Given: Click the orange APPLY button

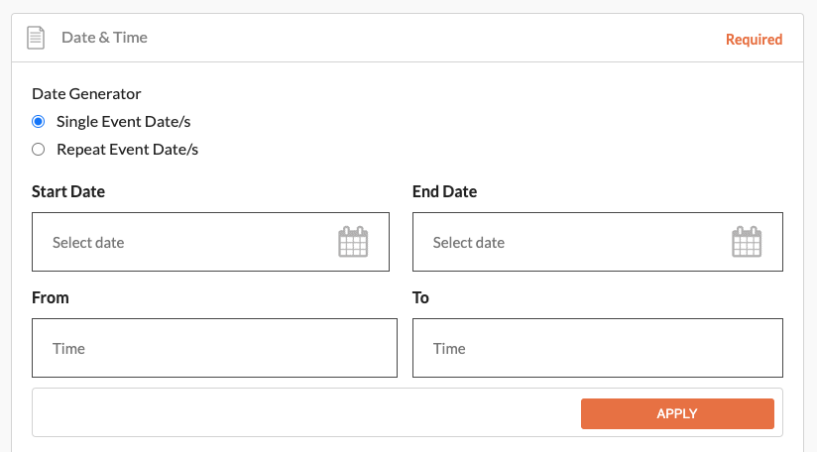Looking at the screenshot, I should 677,414.
